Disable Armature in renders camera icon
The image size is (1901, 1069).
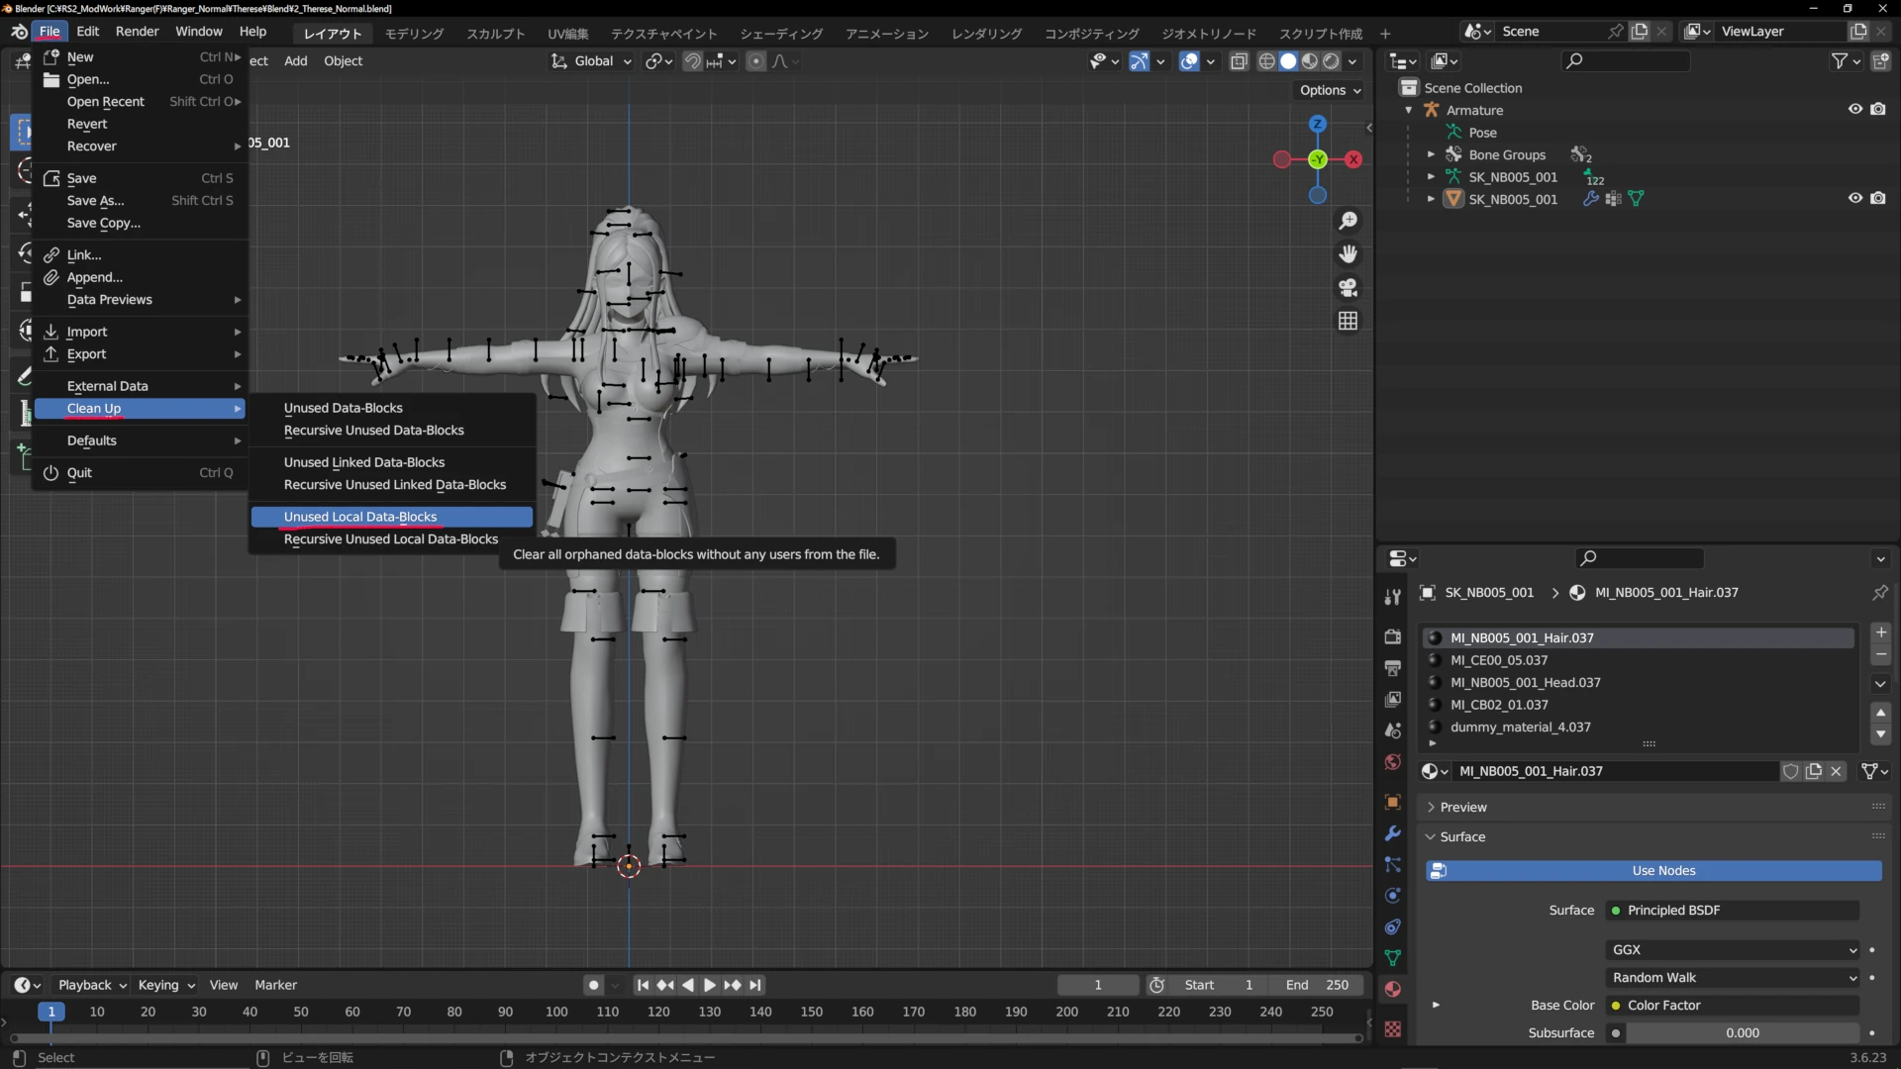1878,110
